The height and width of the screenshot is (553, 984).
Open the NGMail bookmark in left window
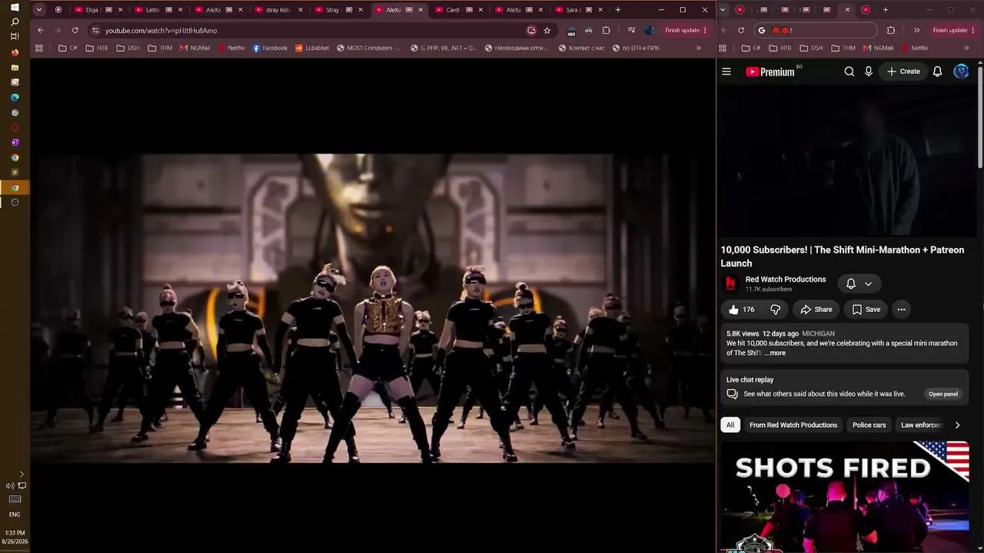click(x=194, y=48)
